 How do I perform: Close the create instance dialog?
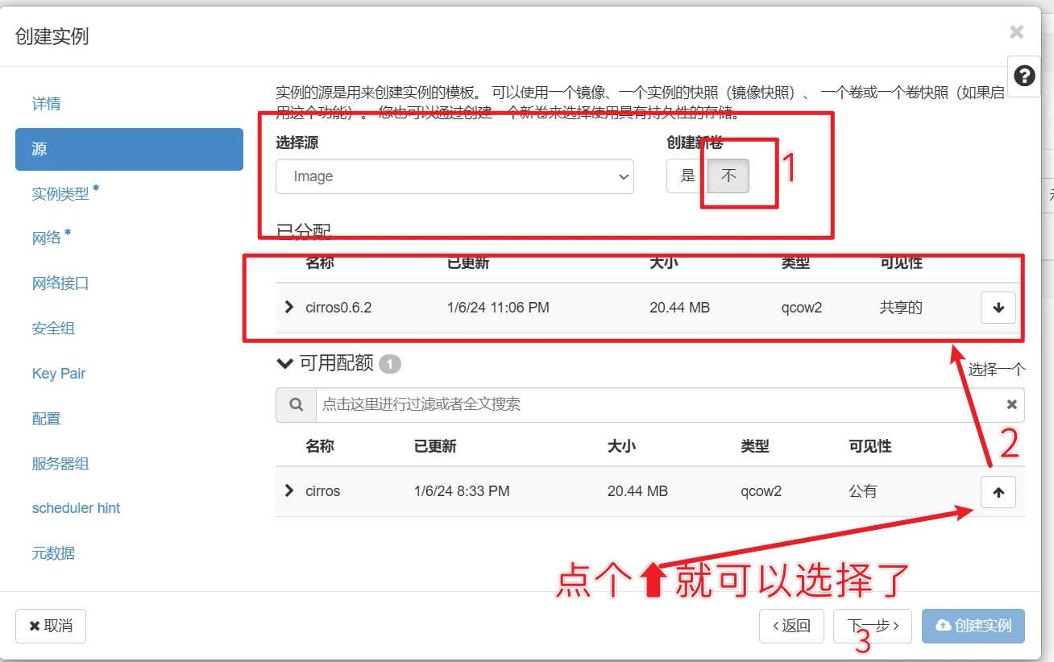tap(1016, 32)
